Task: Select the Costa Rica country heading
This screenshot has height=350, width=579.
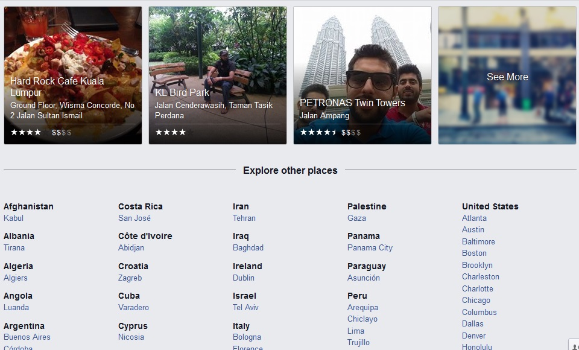Action: [141, 206]
